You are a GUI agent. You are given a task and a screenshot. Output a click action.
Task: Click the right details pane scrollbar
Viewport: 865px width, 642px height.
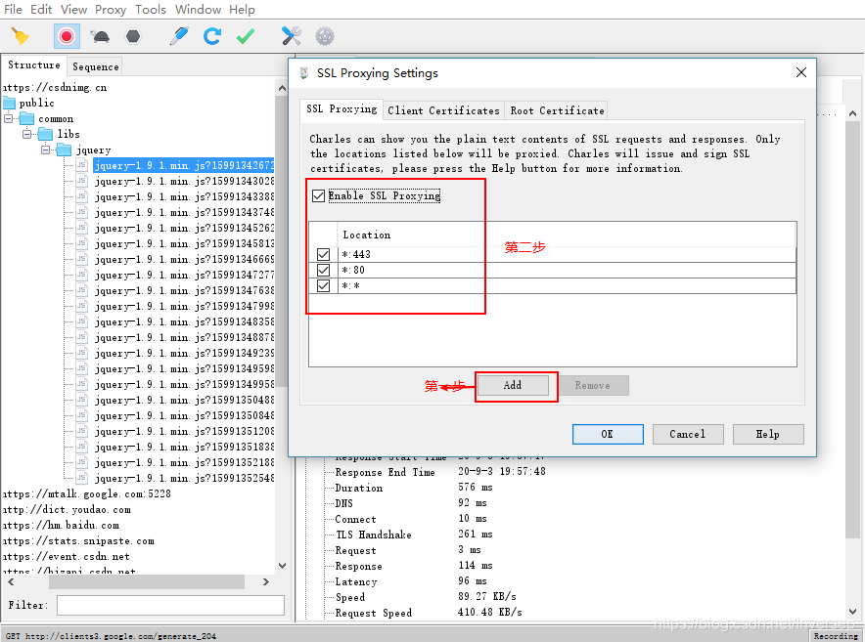point(852,329)
